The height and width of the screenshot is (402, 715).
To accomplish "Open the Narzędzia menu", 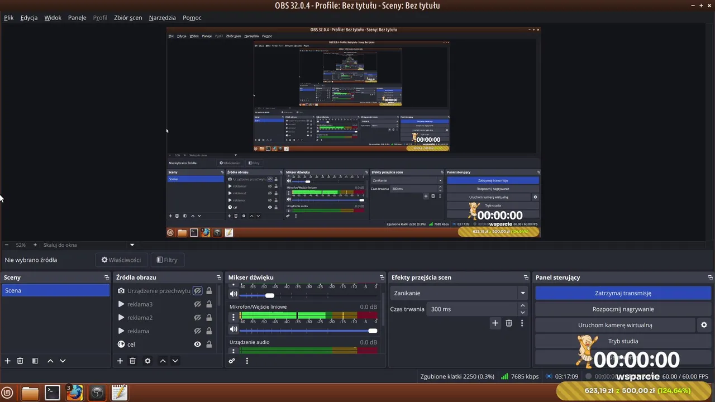I will tap(163, 18).
